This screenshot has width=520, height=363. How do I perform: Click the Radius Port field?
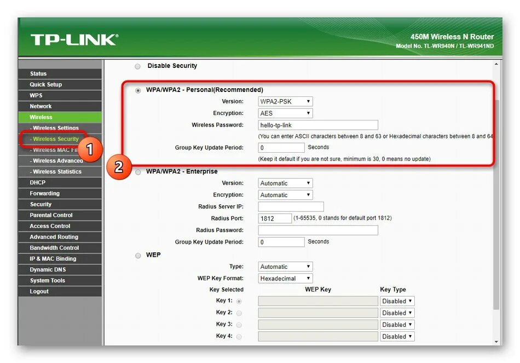click(x=275, y=218)
